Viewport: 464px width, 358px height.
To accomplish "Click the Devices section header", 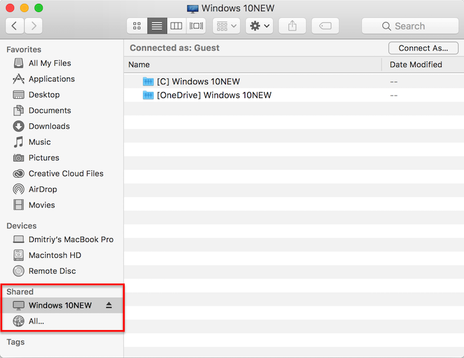I will coord(22,226).
